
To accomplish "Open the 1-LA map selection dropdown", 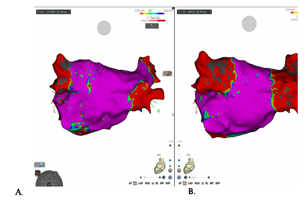I will [53, 12].
